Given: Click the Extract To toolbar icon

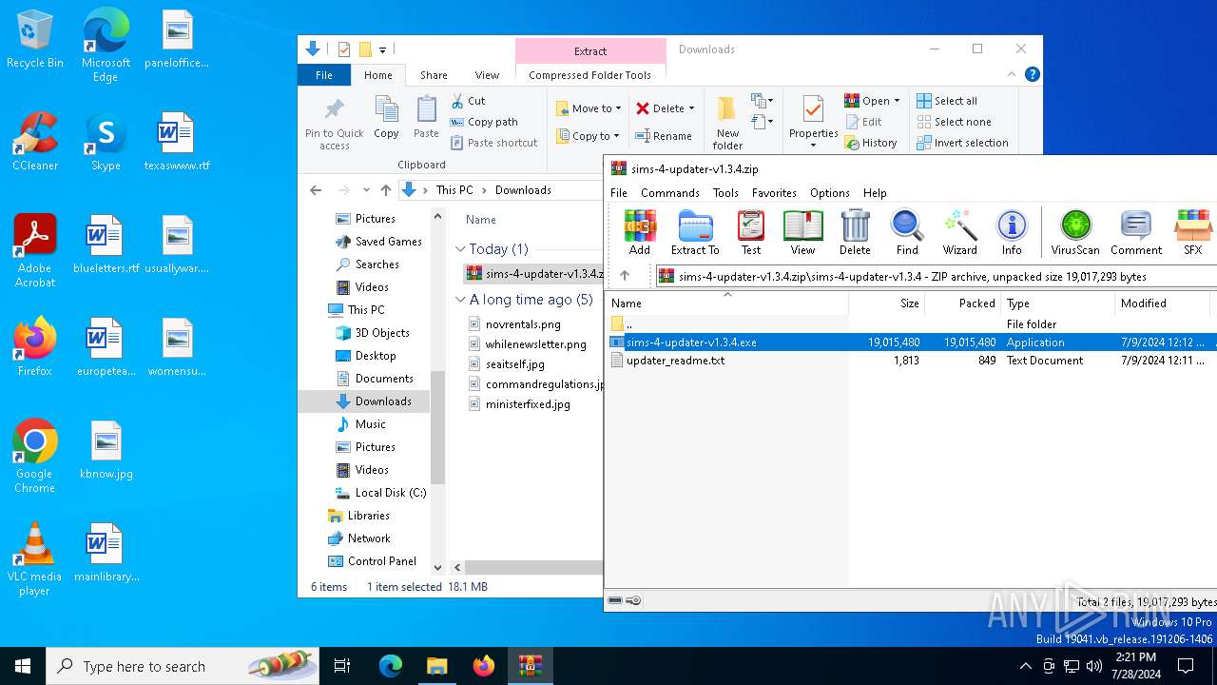Looking at the screenshot, I should [x=695, y=233].
